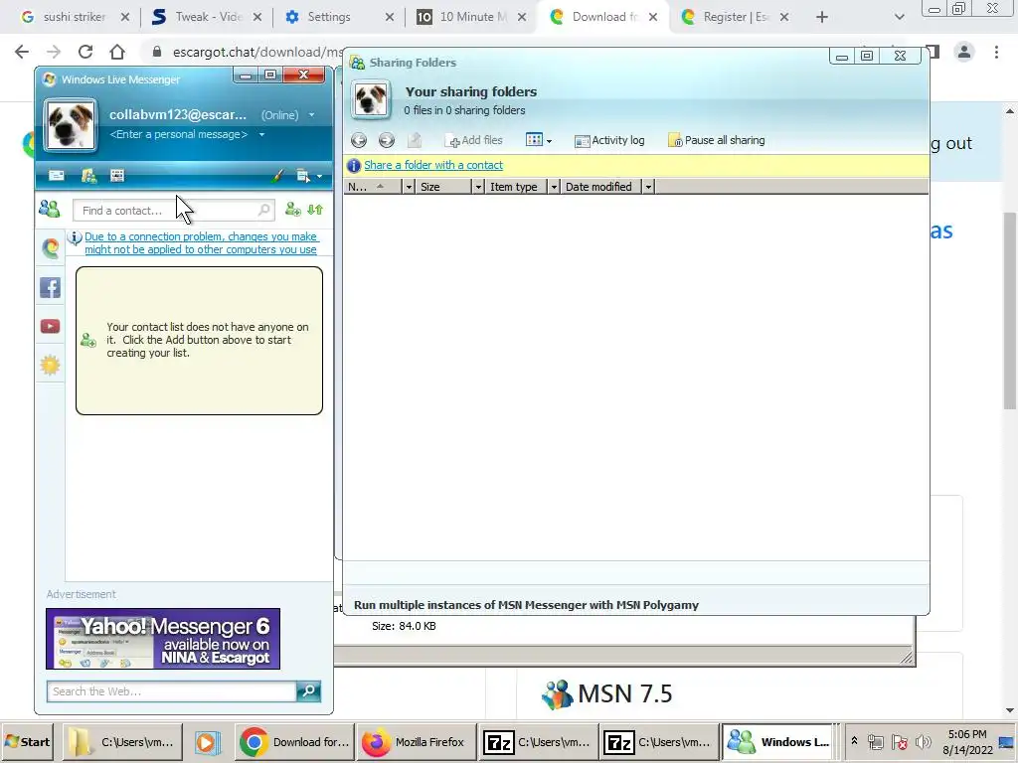Click the contacts people icon beside the search box
1018x763 pixels.
coord(50,209)
